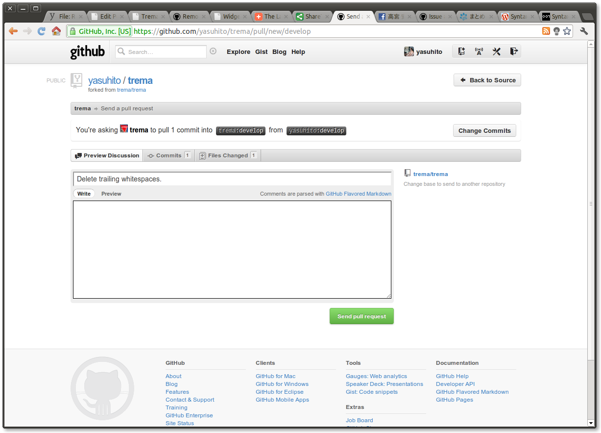The image size is (601, 433).
Task: Open the Gist menu link
Action: (262, 52)
